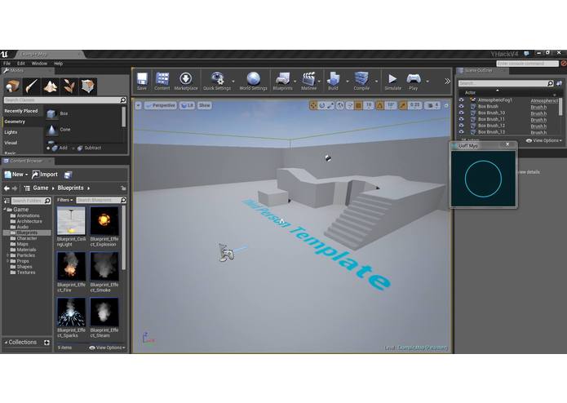Click Save All icon in Content Browser

point(68,175)
